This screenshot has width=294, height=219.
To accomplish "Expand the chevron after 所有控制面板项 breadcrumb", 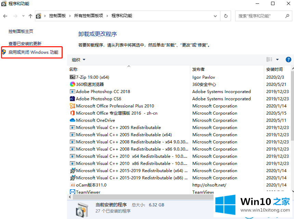I will (107, 16).
